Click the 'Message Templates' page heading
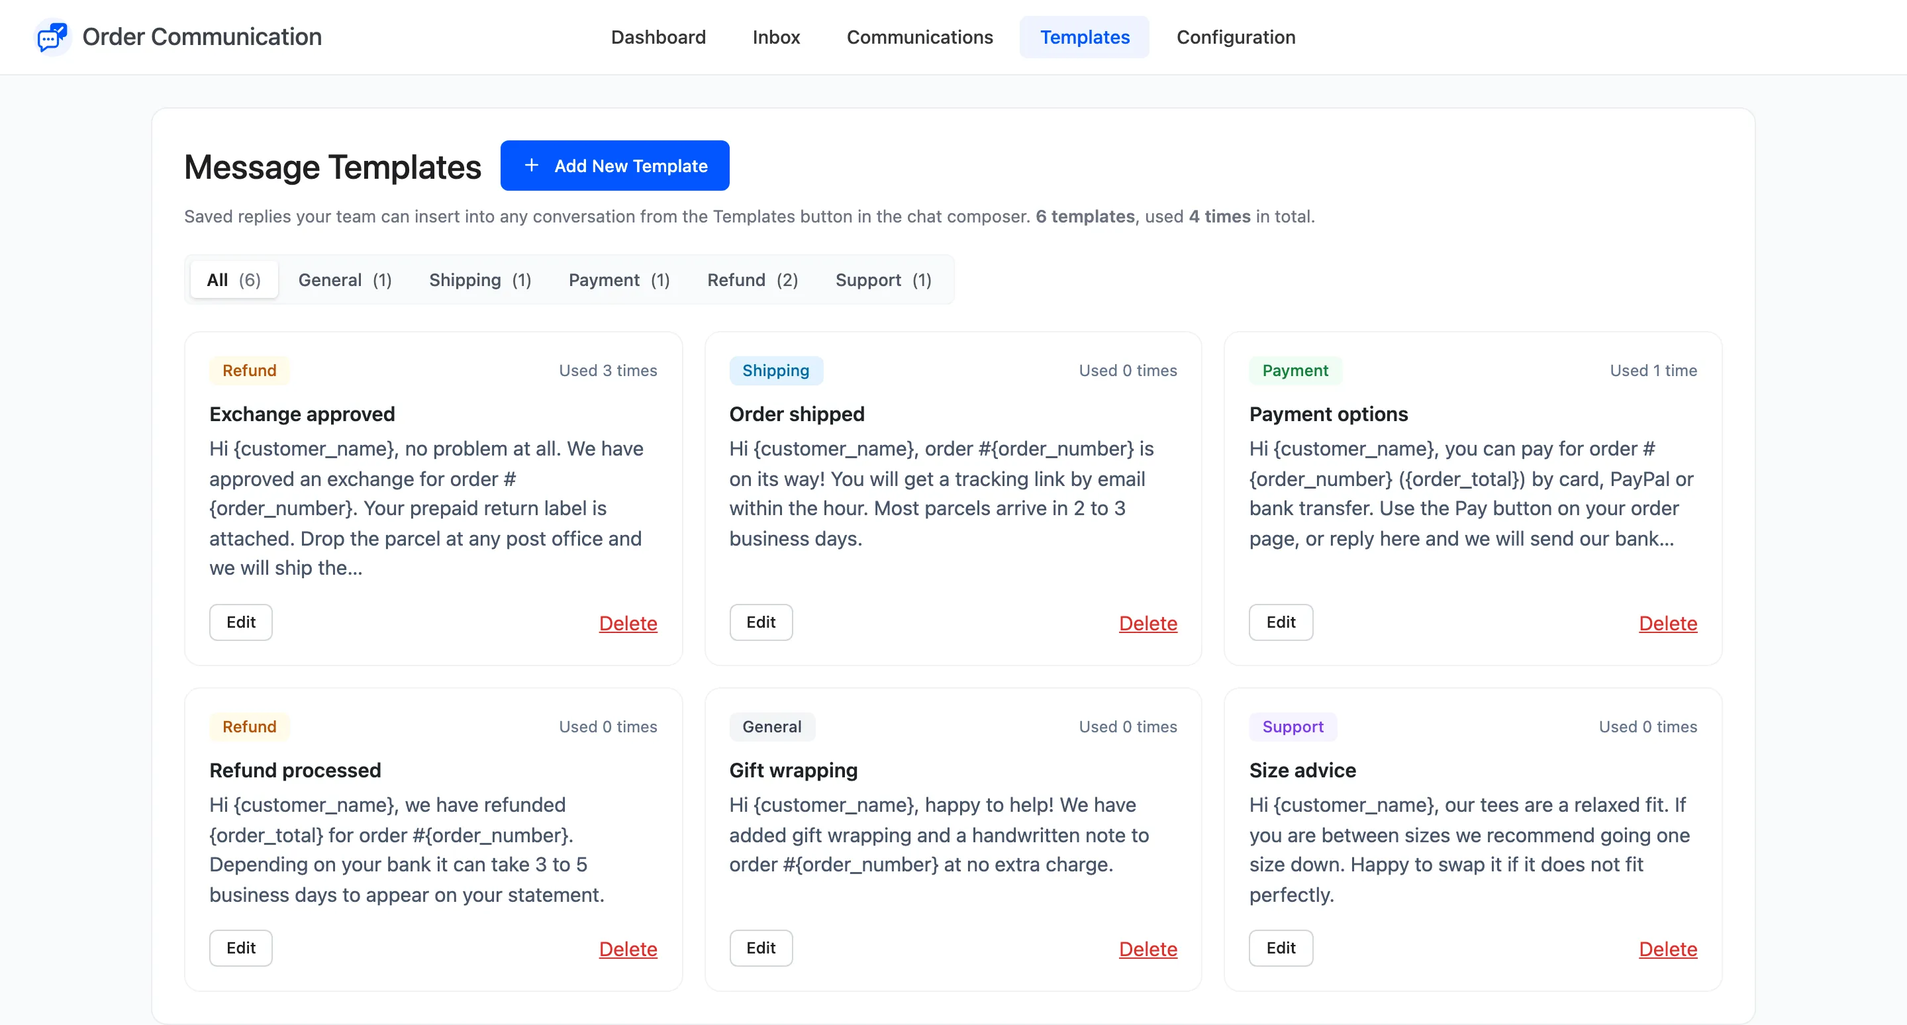Image resolution: width=1907 pixels, height=1025 pixels. coord(332,168)
